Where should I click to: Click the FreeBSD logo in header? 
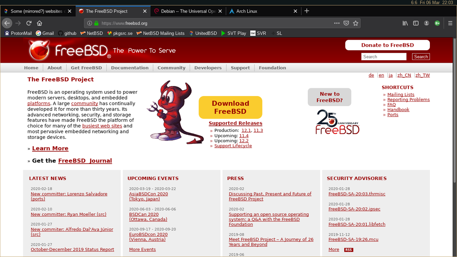(x=70, y=50)
